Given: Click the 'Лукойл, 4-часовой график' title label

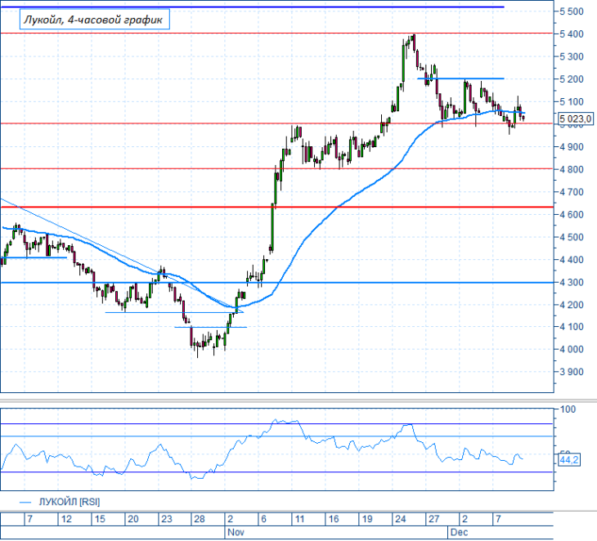Looking at the screenshot, I should point(94,20).
